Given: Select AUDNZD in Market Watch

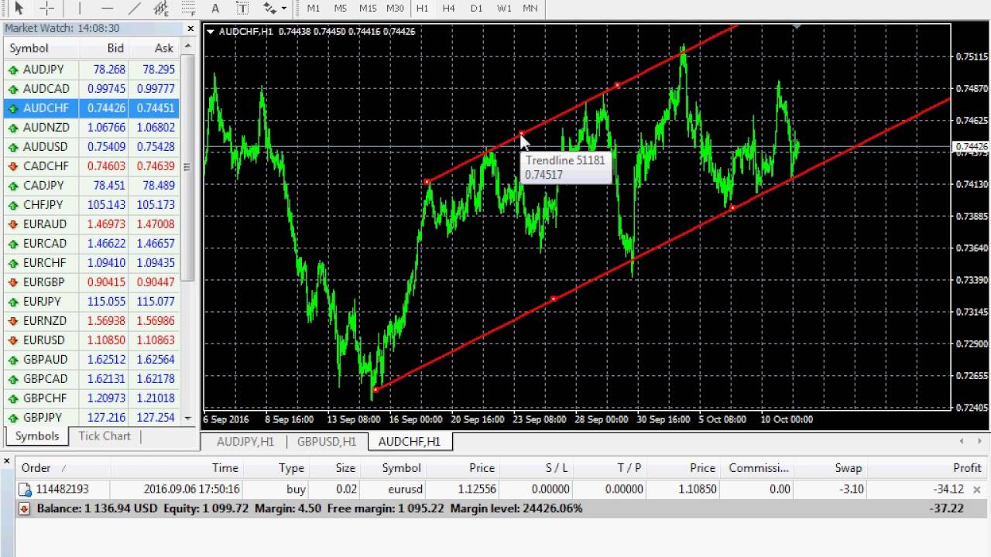Looking at the screenshot, I should coord(91,128).
